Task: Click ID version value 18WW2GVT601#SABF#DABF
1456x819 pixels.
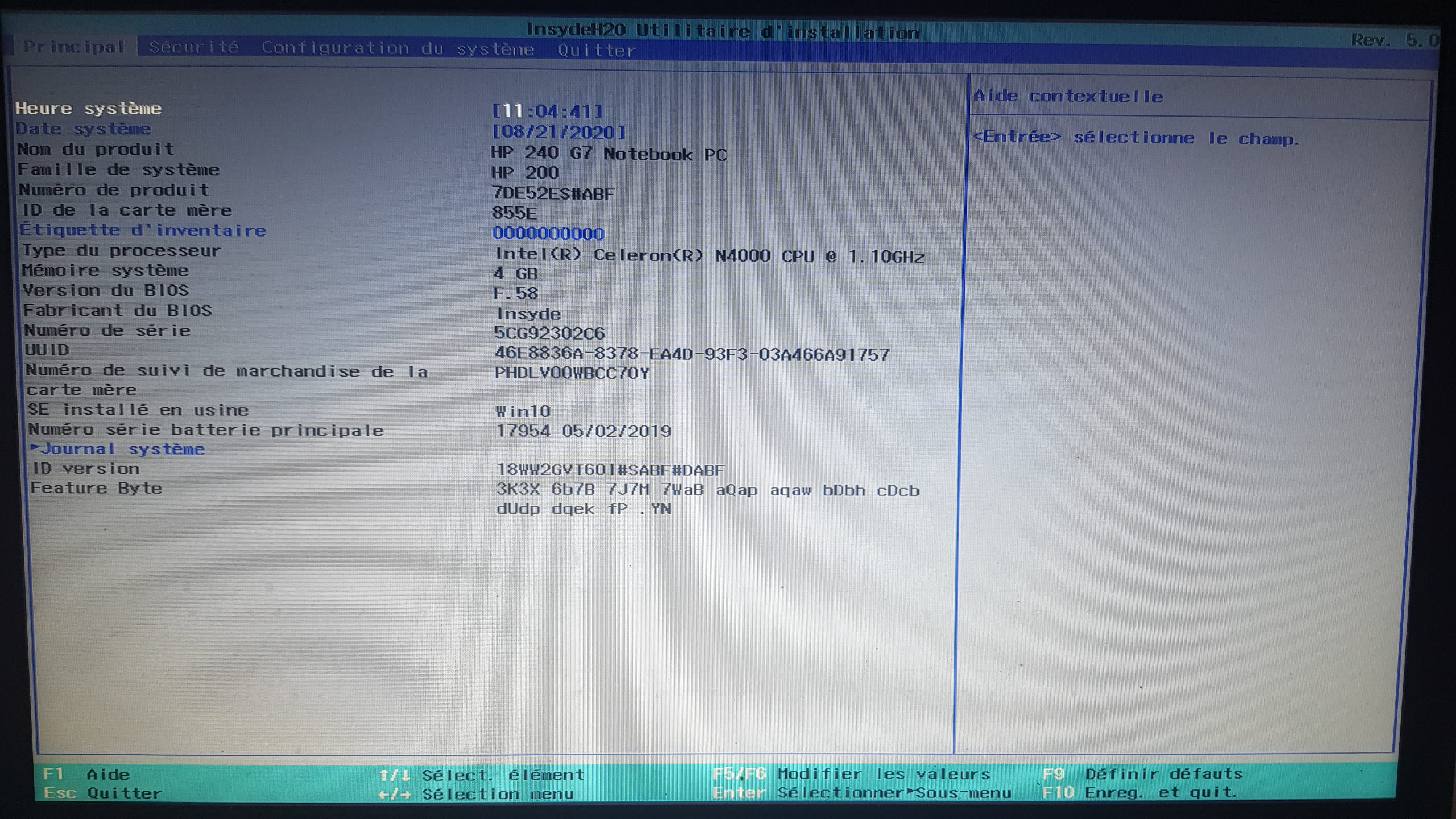Action: click(x=611, y=470)
